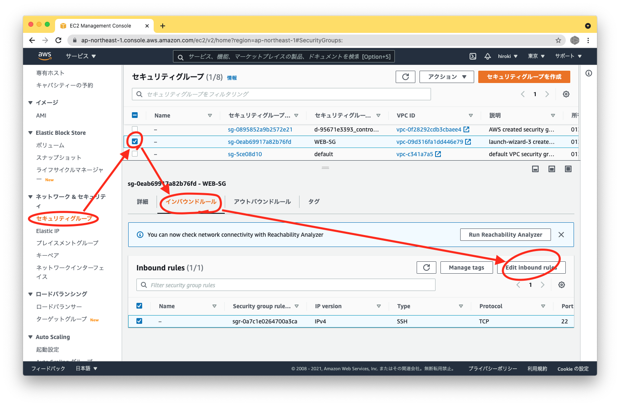
Task: Uncheck the WEB-SG row checkbox
Action: pyautogui.click(x=135, y=141)
